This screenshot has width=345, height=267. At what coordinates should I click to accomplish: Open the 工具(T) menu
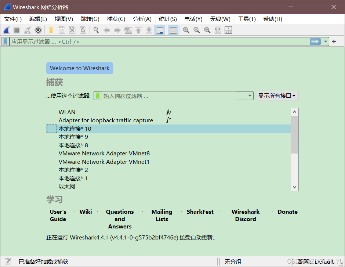tap(247, 19)
